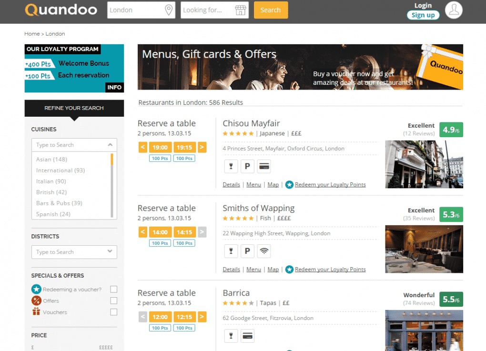Screen dimensions: 486x351
Task: Open Menu link for Chisou Mayfair
Action: (x=253, y=185)
